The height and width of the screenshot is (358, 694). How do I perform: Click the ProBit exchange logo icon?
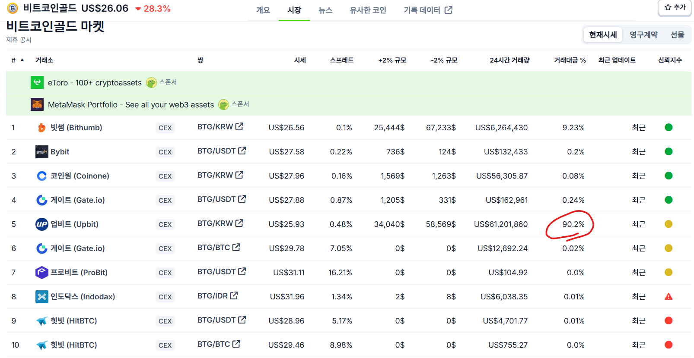coord(41,273)
